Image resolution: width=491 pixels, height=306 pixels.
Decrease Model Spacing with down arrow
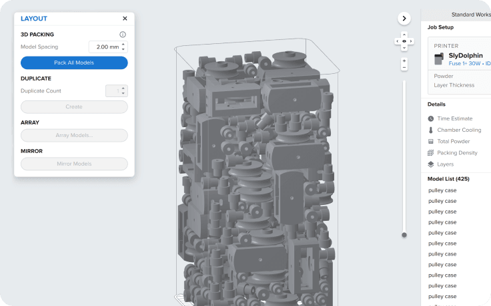[x=123, y=49]
